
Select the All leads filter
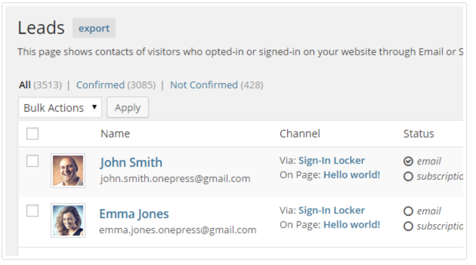[25, 85]
